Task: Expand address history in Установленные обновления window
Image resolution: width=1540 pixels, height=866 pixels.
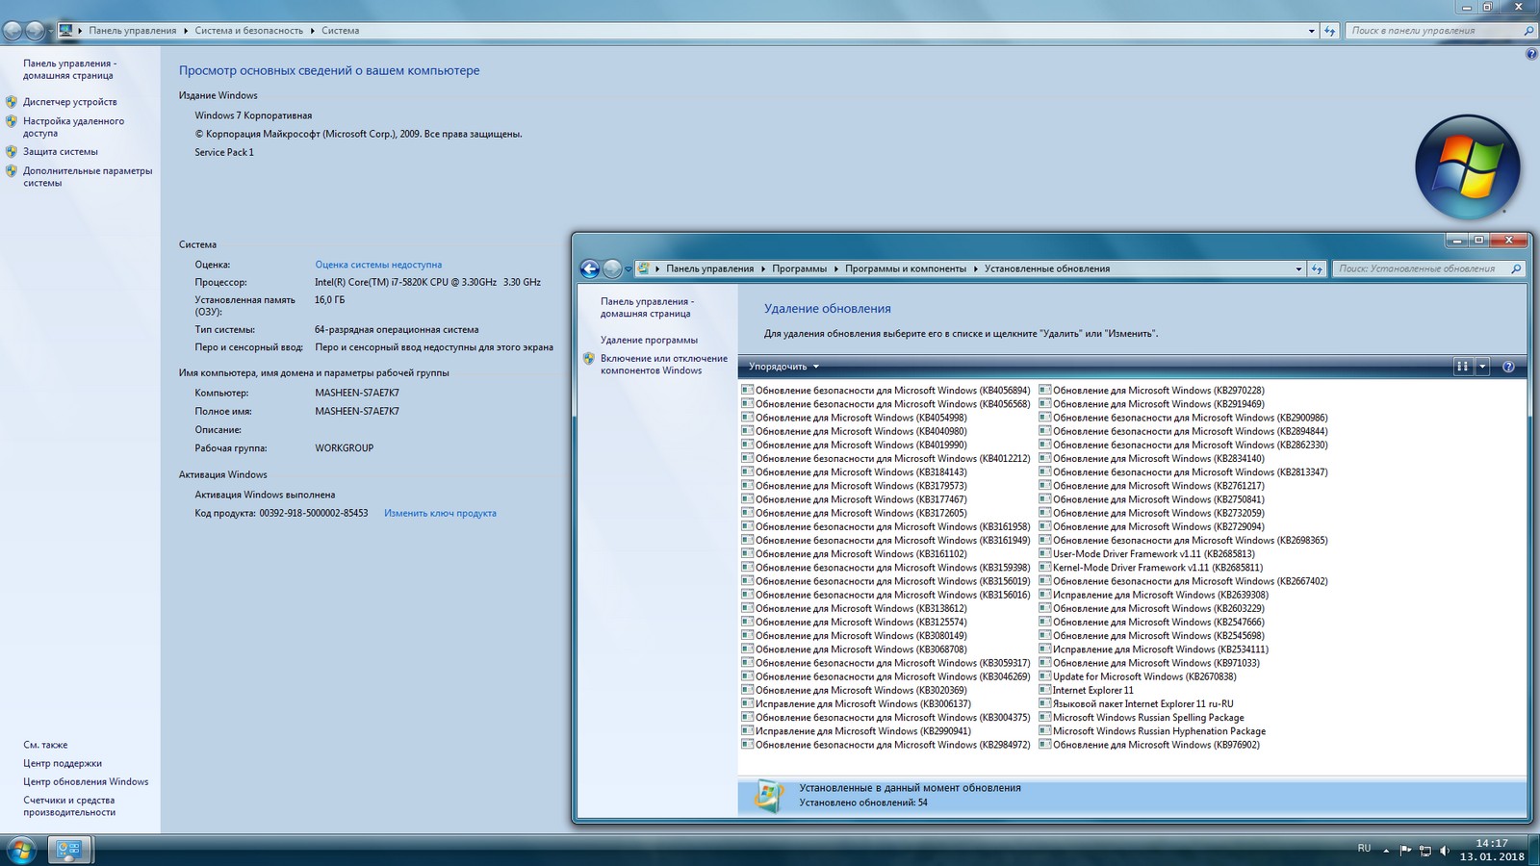Action: click(1298, 269)
